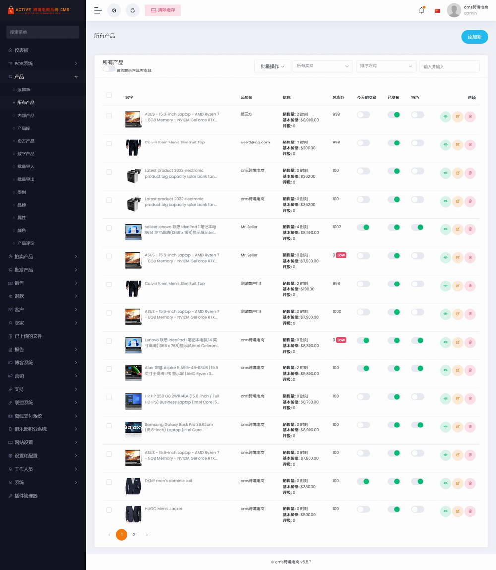496x570 pixels.
Task: Go to next page arrow in pagination
Action: click(147, 534)
